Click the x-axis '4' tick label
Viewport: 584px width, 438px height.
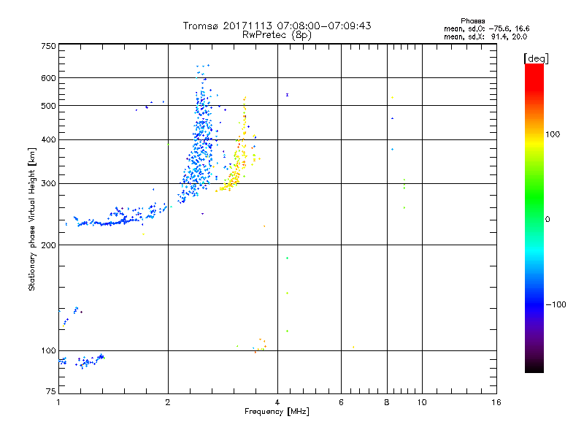(277, 402)
